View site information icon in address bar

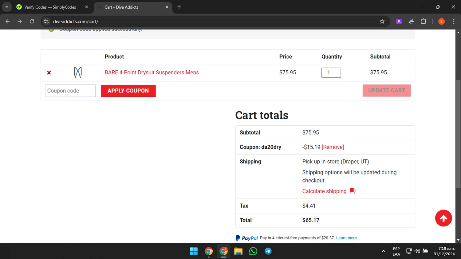click(x=46, y=22)
